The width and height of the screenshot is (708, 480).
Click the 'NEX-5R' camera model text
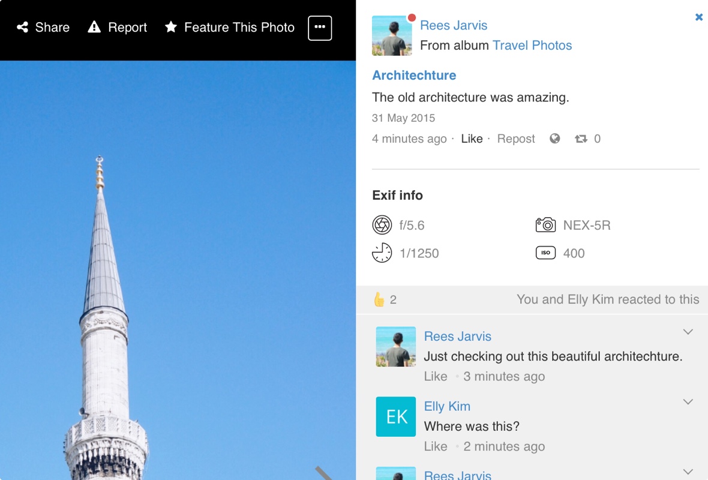tap(587, 226)
